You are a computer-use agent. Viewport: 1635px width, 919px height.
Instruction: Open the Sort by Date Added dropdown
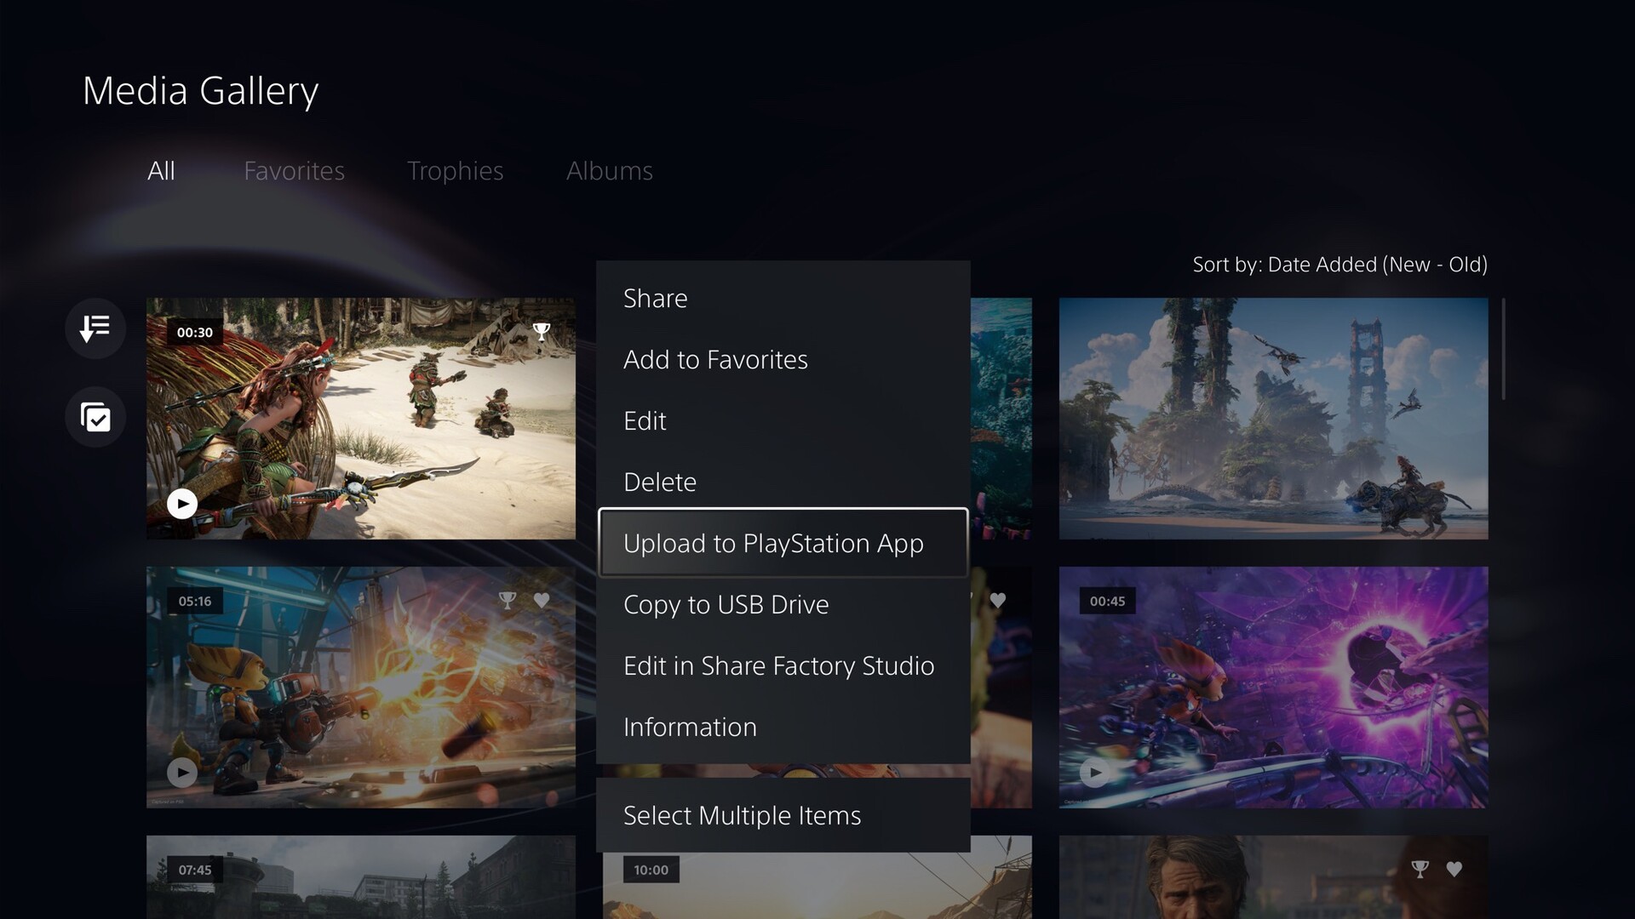coord(1339,264)
